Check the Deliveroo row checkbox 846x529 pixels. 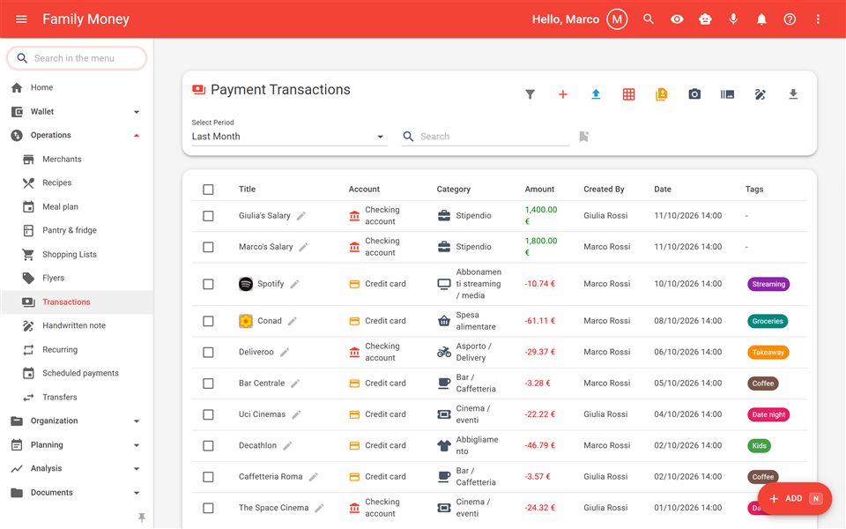(x=208, y=353)
